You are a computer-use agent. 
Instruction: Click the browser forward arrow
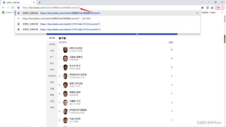8,8
